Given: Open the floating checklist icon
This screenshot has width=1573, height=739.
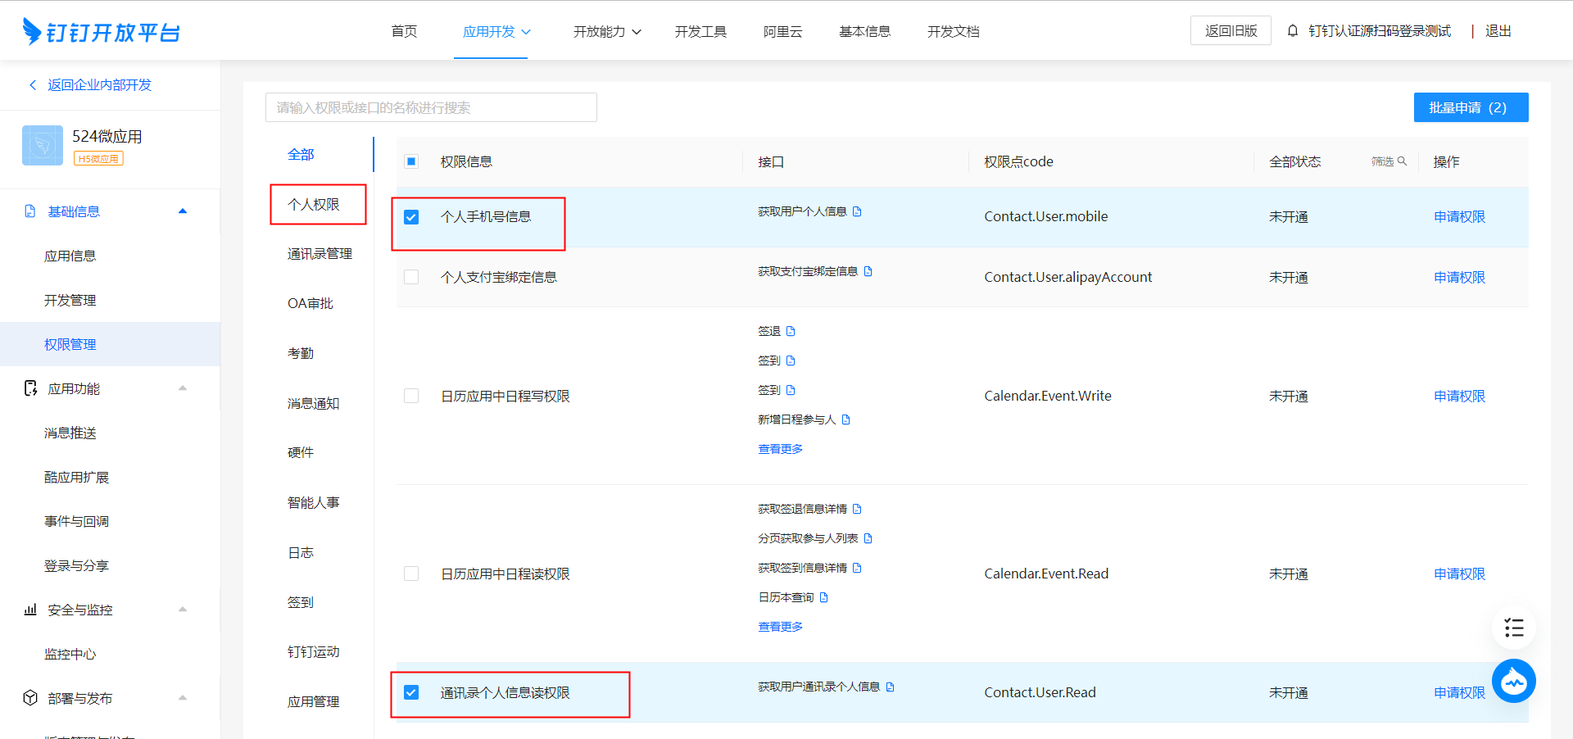Looking at the screenshot, I should [x=1513, y=628].
